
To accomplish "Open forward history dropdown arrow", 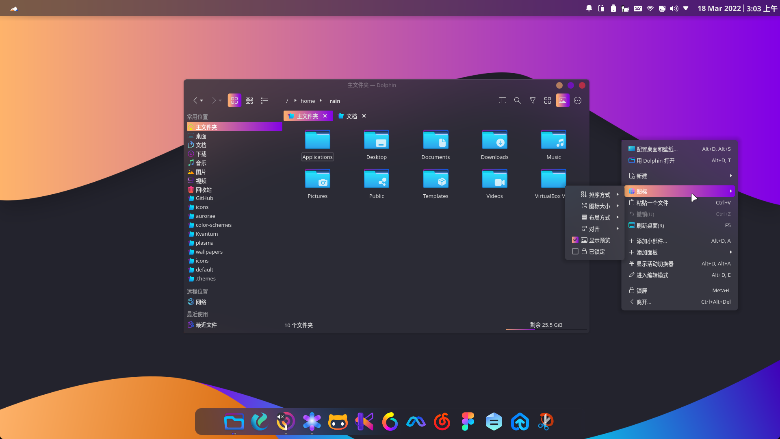I will pyautogui.click(x=220, y=101).
